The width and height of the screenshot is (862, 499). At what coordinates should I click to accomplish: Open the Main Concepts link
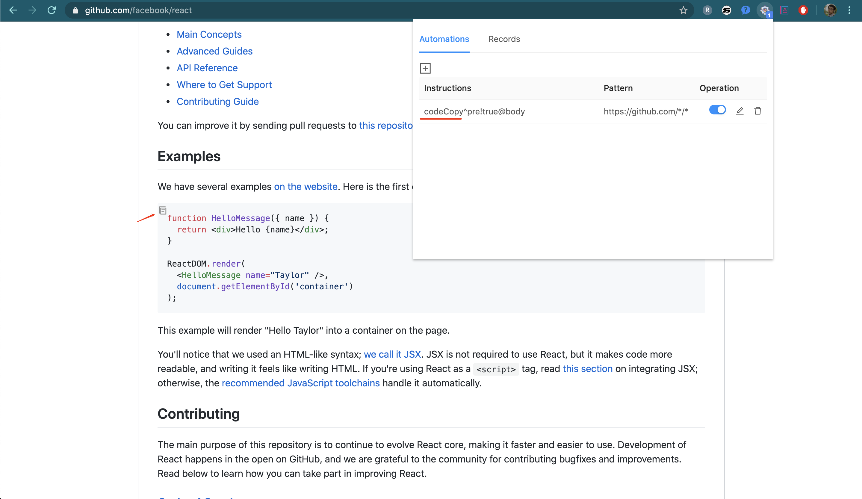click(x=209, y=34)
